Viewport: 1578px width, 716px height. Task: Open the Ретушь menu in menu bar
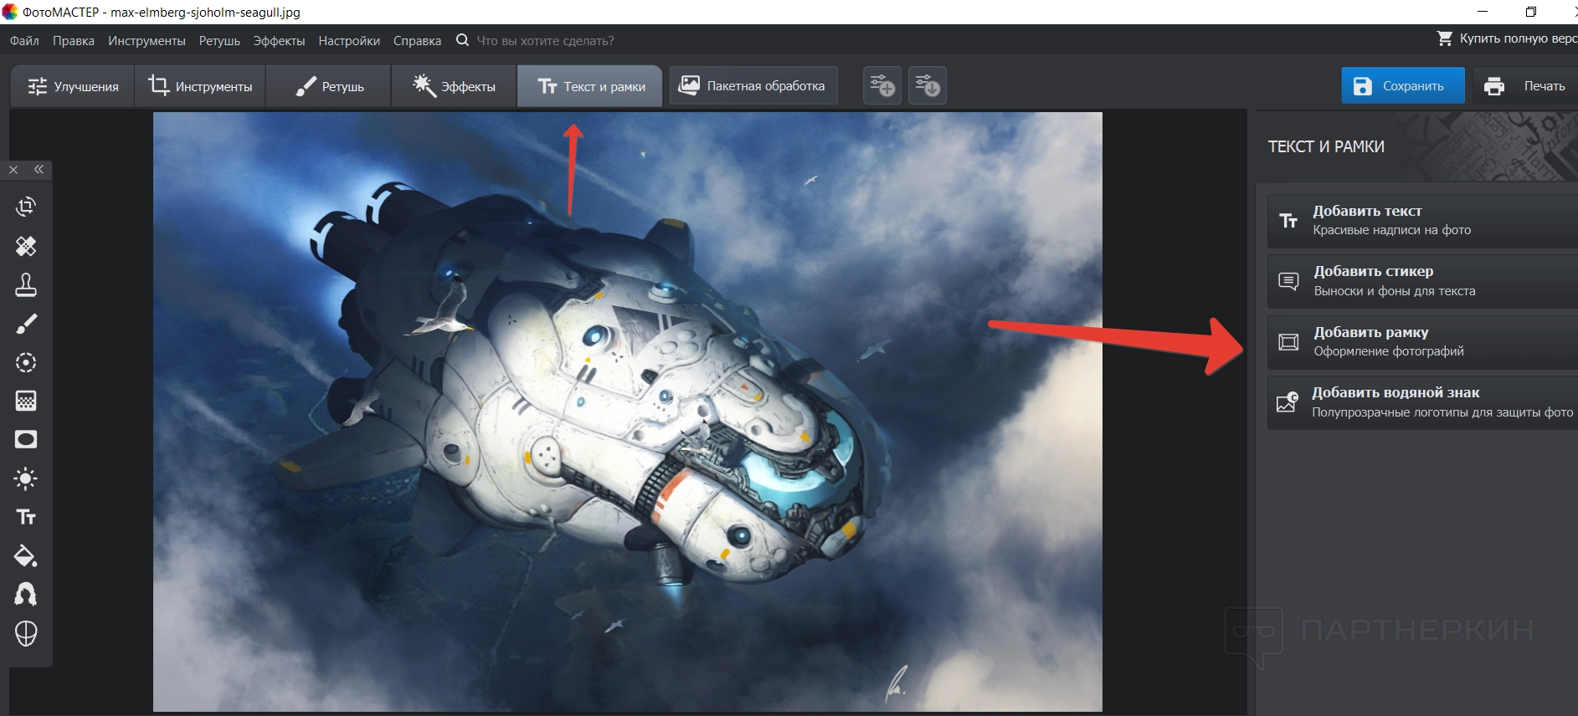coord(219,40)
